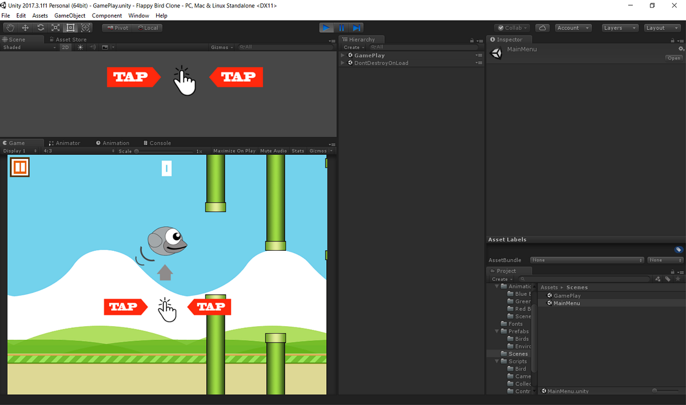Image resolution: width=686 pixels, height=405 pixels.
Task: Open the Shaded draw mode dropdown
Action: coord(26,47)
